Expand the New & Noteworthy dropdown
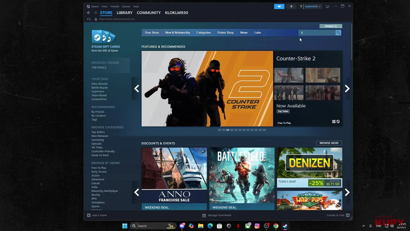 [177, 33]
